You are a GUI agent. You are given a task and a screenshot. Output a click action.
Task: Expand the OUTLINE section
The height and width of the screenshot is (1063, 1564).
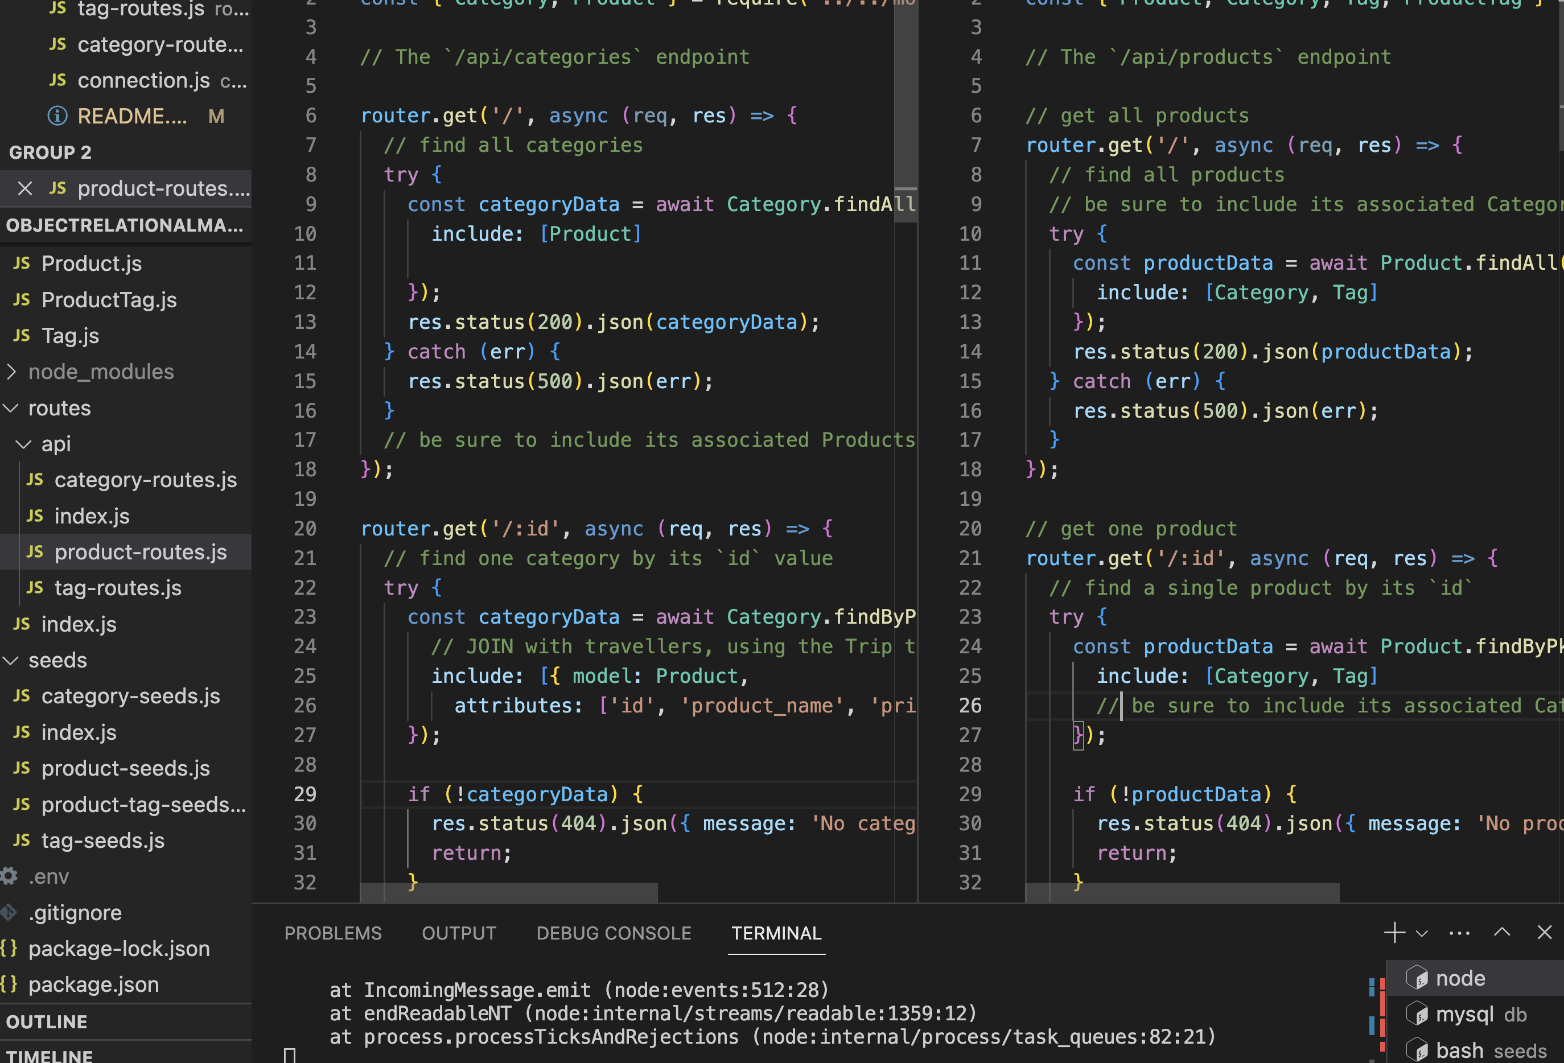tap(47, 1021)
